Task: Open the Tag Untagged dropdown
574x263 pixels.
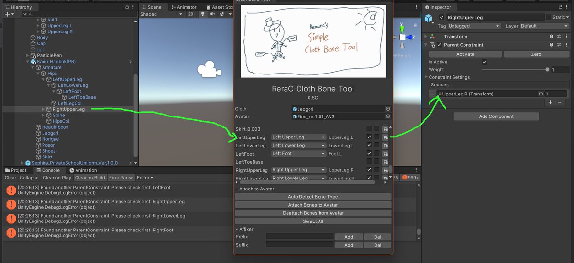Action: pos(475,26)
